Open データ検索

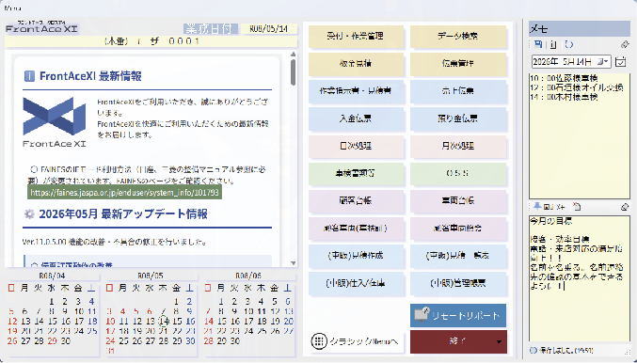tap(458, 36)
